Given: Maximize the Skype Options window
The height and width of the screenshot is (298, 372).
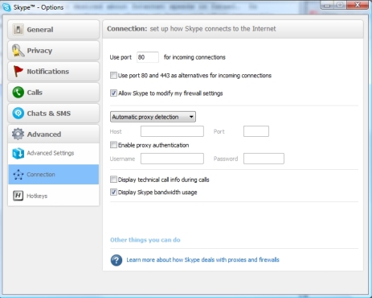Looking at the screenshot, I should point(340,5).
